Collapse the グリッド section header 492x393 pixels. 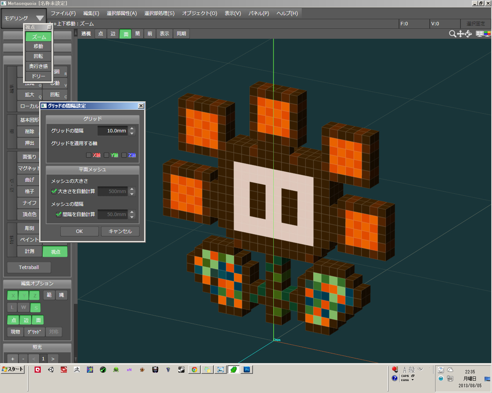(x=92, y=119)
